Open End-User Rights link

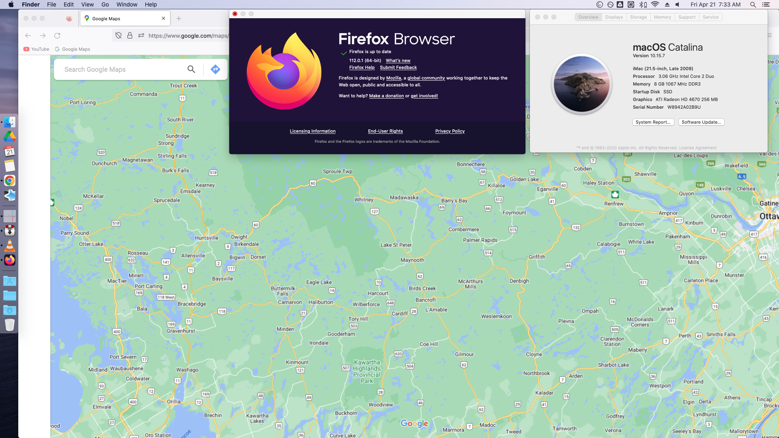pyautogui.click(x=385, y=131)
